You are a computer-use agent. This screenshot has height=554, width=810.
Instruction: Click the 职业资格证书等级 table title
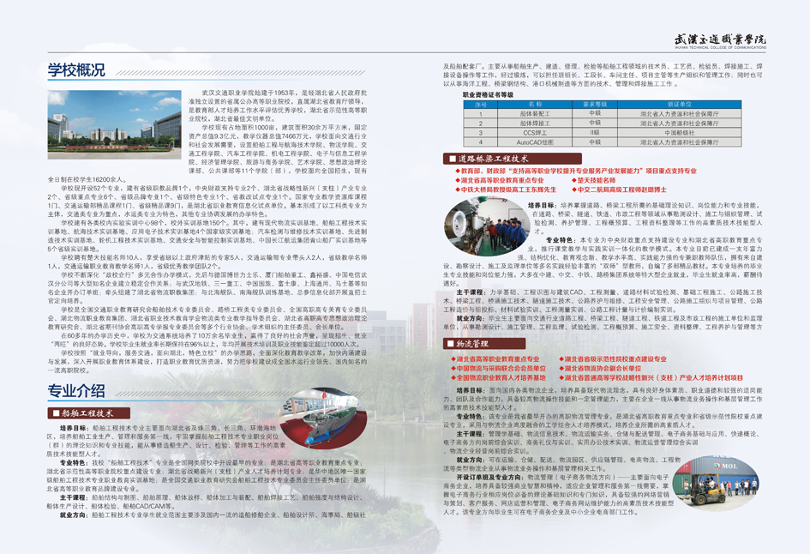488,94
